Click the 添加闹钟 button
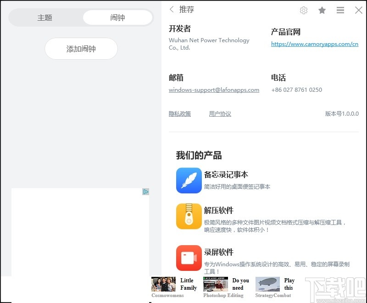Viewport: 367px width, 303px height. (x=81, y=49)
